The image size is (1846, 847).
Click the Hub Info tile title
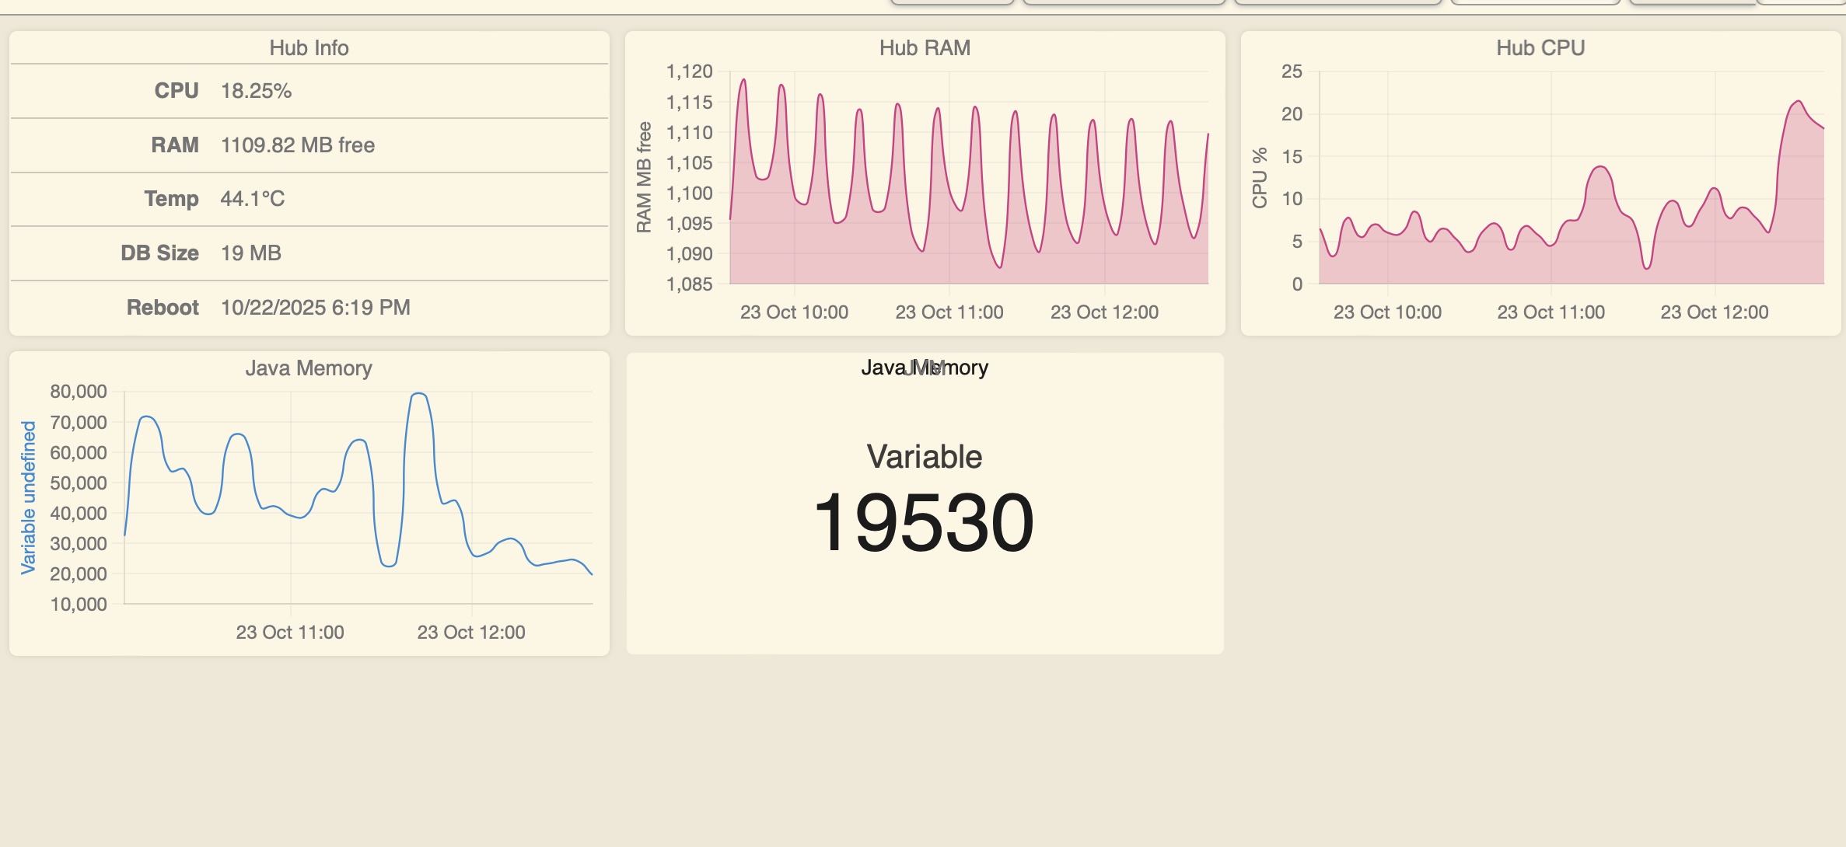[x=309, y=48]
